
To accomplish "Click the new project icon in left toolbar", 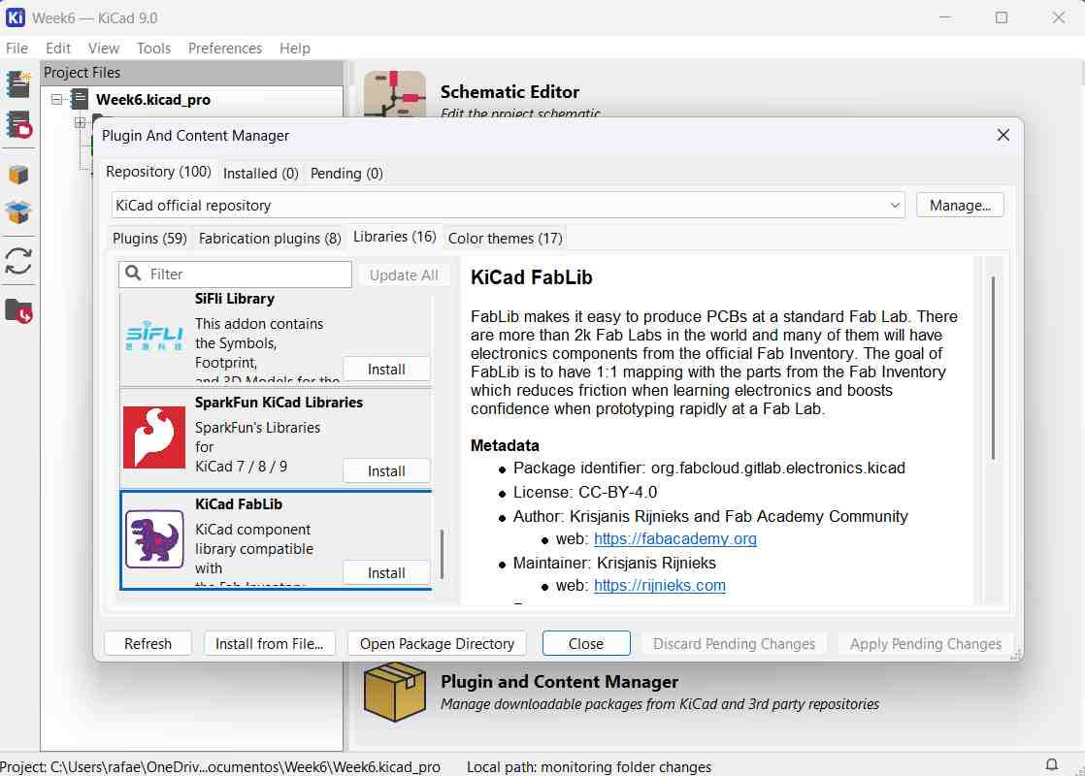I will [18, 84].
